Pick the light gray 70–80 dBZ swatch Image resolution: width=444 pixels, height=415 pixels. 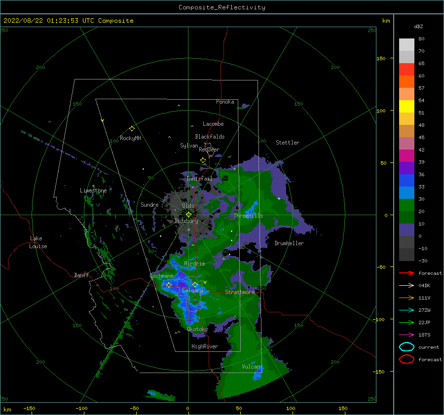pyautogui.click(x=407, y=44)
